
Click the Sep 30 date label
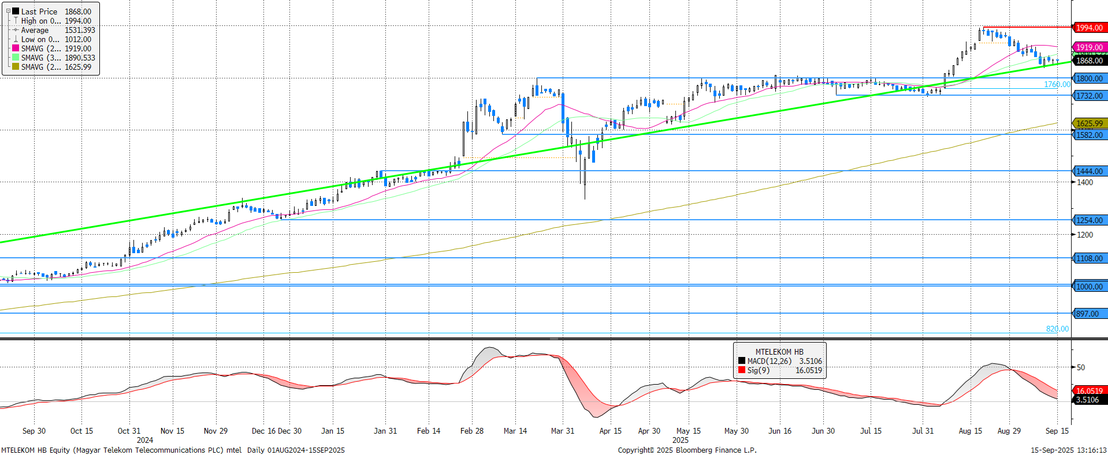coord(34,431)
